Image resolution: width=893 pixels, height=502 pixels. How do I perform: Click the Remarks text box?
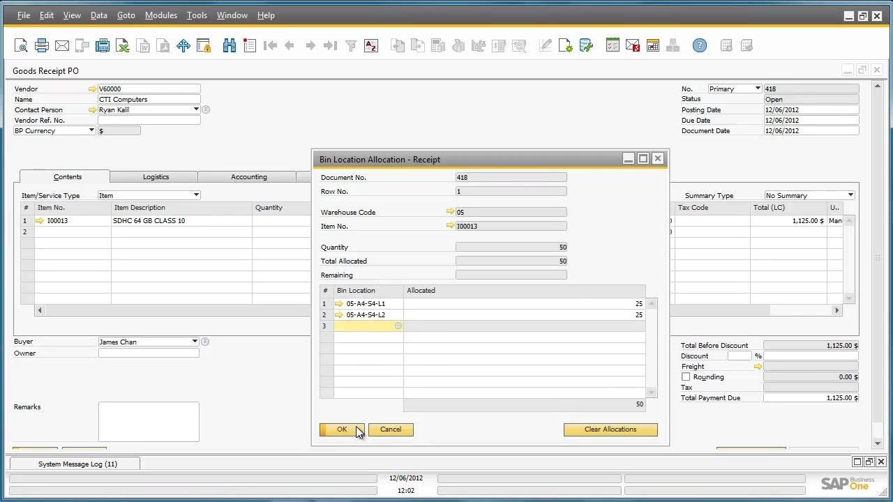click(x=149, y=422)
